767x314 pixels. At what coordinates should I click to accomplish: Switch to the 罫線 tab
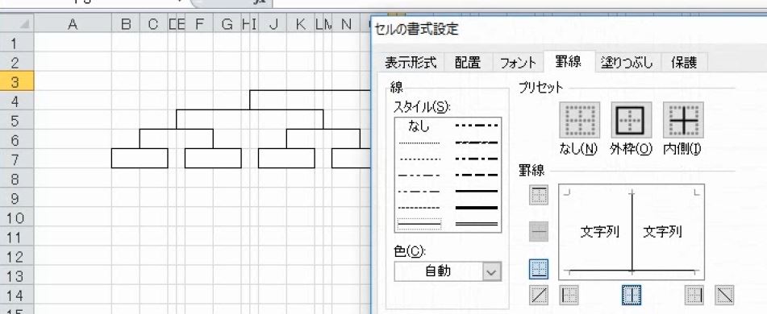[x=569, y=61]
